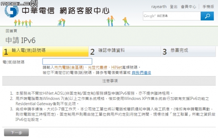The width and height of the screenshot is (218, 138).
Task: Open the 會員中心 member center link
Action: [189, 7]
